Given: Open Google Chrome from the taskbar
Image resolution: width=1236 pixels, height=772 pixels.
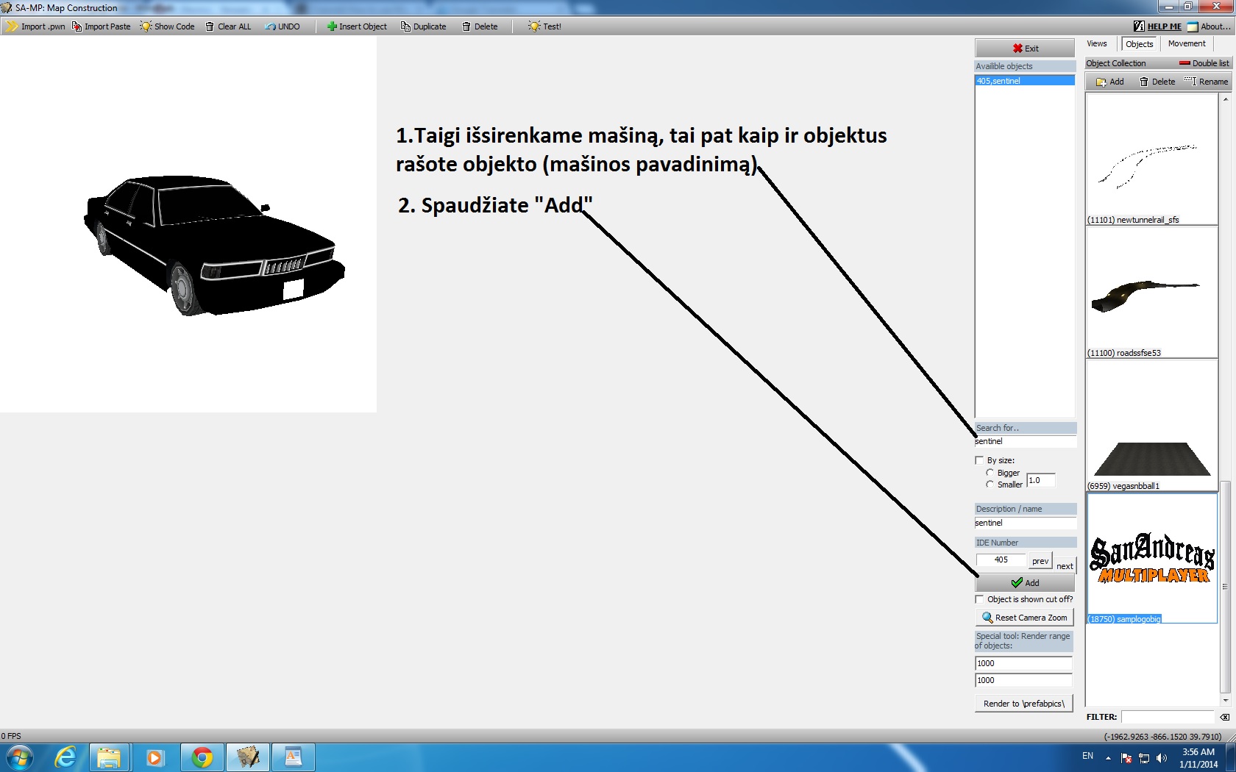Looking at the screenshot, I should [202, 757].
